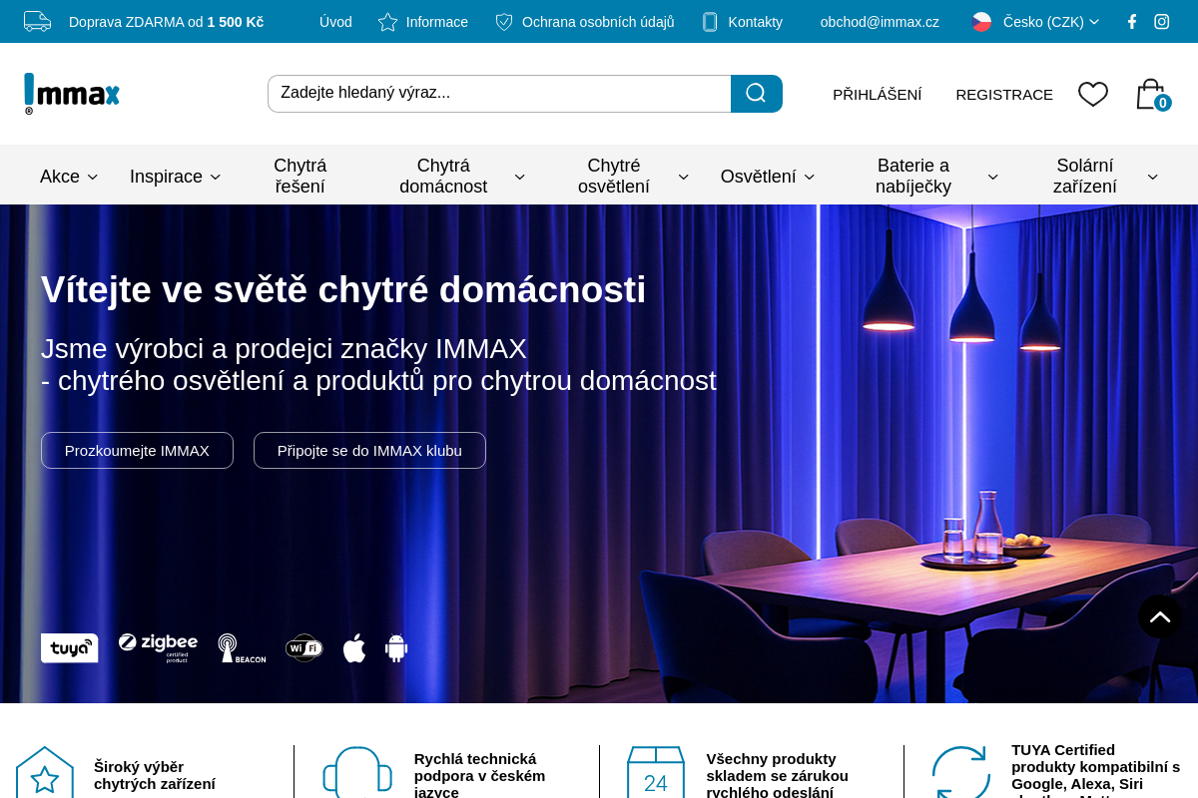Open Informace in top bar
1198x798 pixels.
click(x=437, y=22)
